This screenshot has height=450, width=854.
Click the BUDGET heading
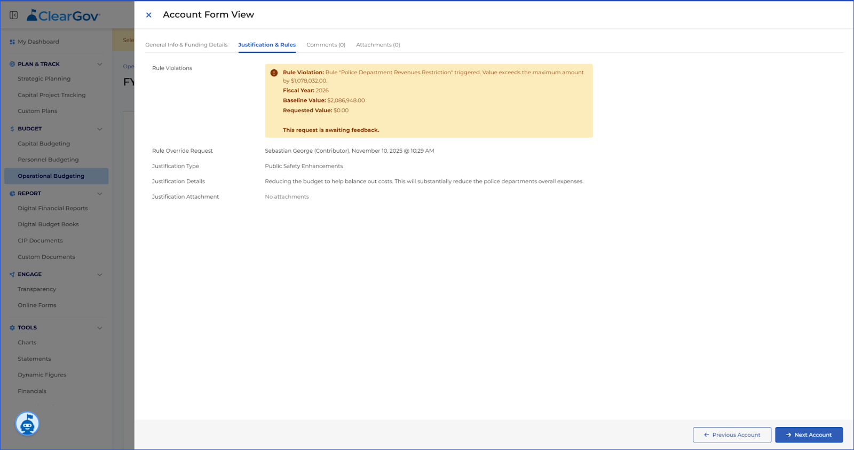coord(30,129)
